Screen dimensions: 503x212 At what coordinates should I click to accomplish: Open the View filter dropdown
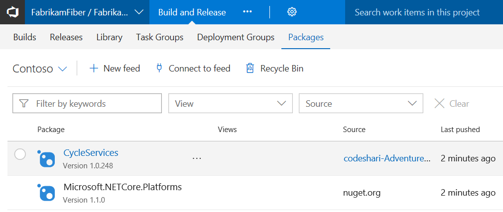[x=230, y=103]
